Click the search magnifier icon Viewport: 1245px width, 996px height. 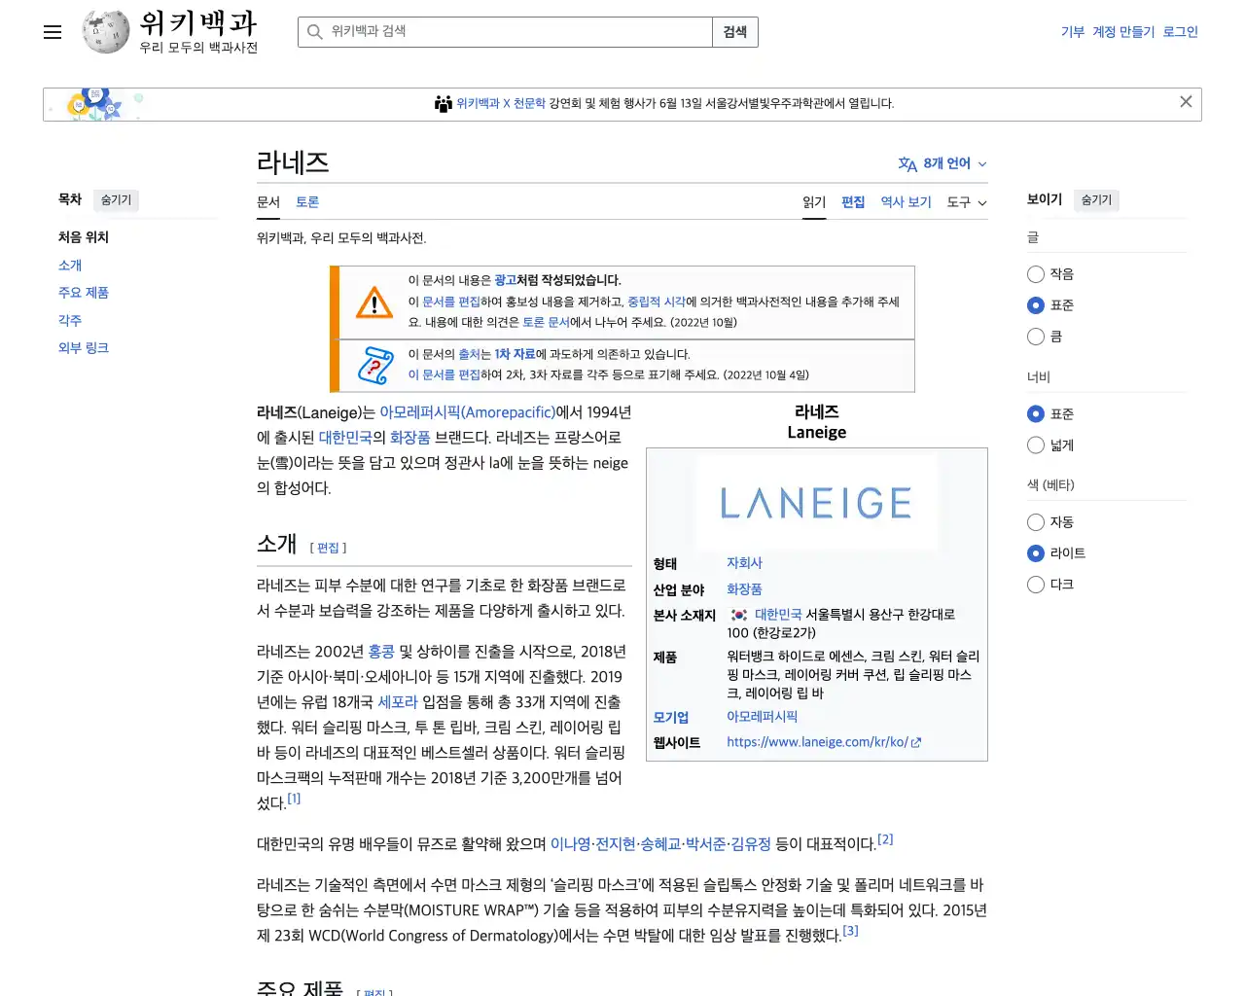[x=315, y=32]
